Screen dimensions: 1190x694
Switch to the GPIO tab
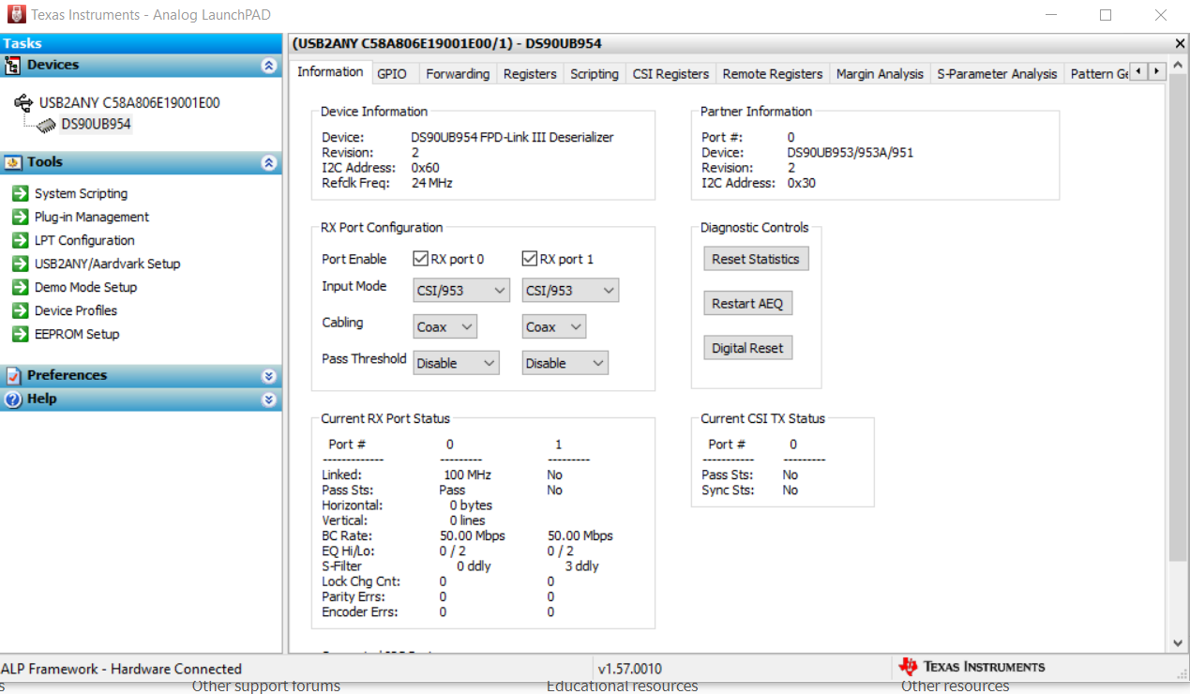(394, 72)
